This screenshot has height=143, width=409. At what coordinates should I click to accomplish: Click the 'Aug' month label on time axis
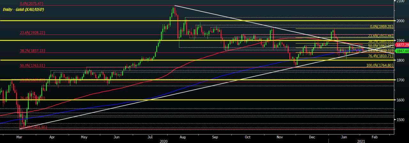click(x=182, y=137)
